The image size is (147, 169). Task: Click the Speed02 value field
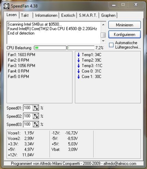pyautogui.click(x=28, y=116)
